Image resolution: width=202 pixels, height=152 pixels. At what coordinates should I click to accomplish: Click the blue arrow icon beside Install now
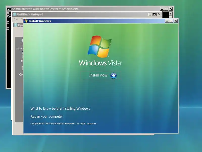pos(113,75)
